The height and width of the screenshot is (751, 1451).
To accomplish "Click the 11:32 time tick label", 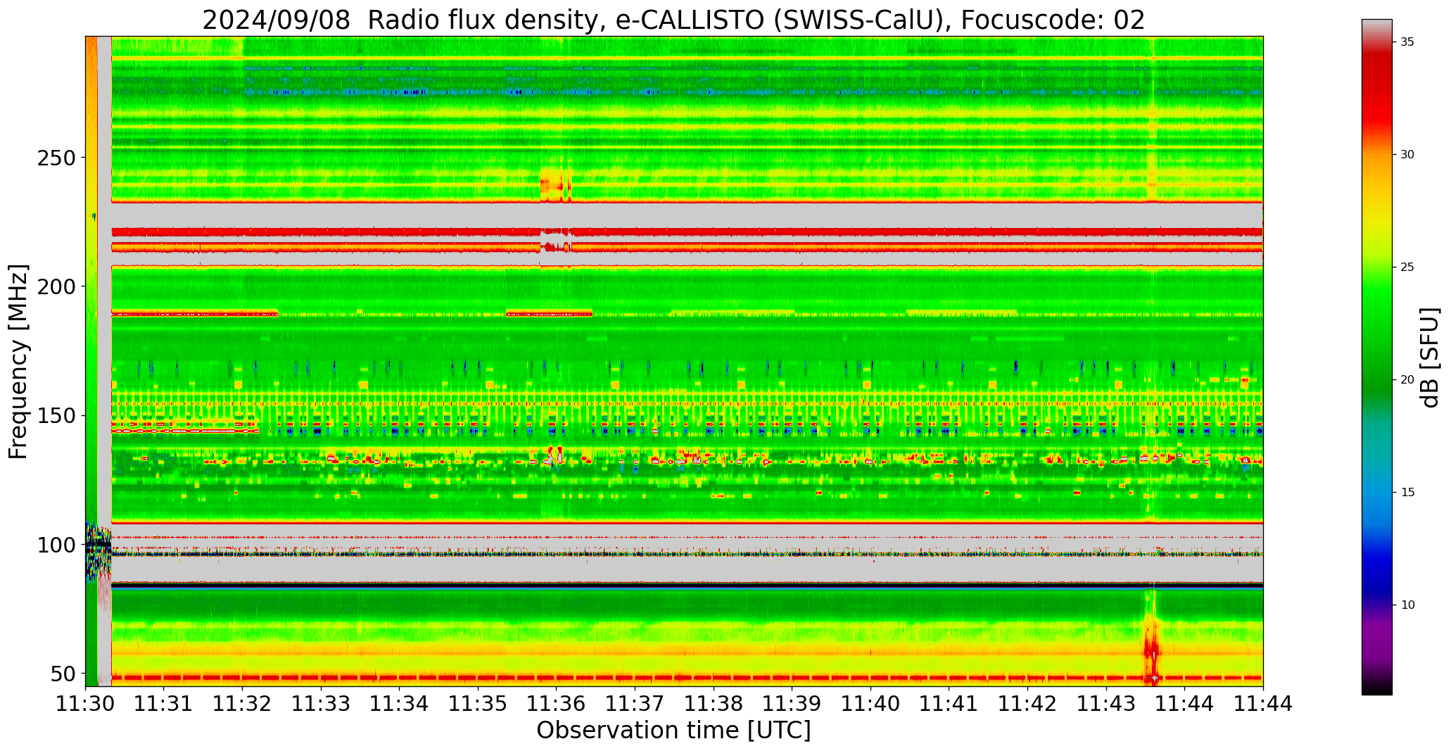I will pos(243,703).
